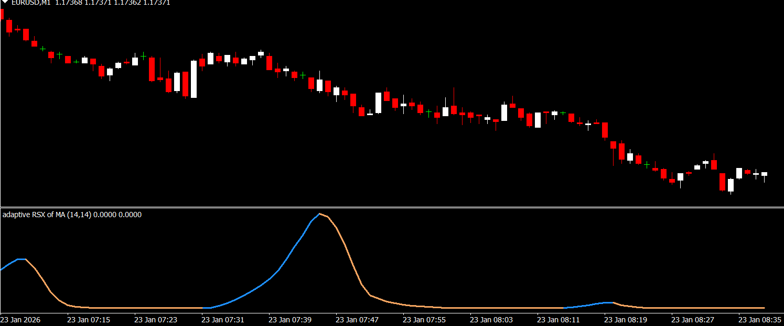Click the OHLC price values in chart header
Screen dimensions: 784x326
(112, 3)
